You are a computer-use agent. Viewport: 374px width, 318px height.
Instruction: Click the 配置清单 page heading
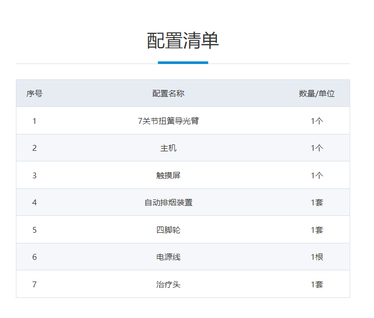[183, 41]
